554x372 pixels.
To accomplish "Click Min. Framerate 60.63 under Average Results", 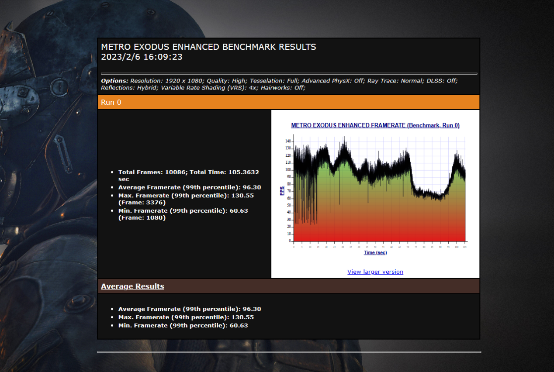I will tap(183, 326).
